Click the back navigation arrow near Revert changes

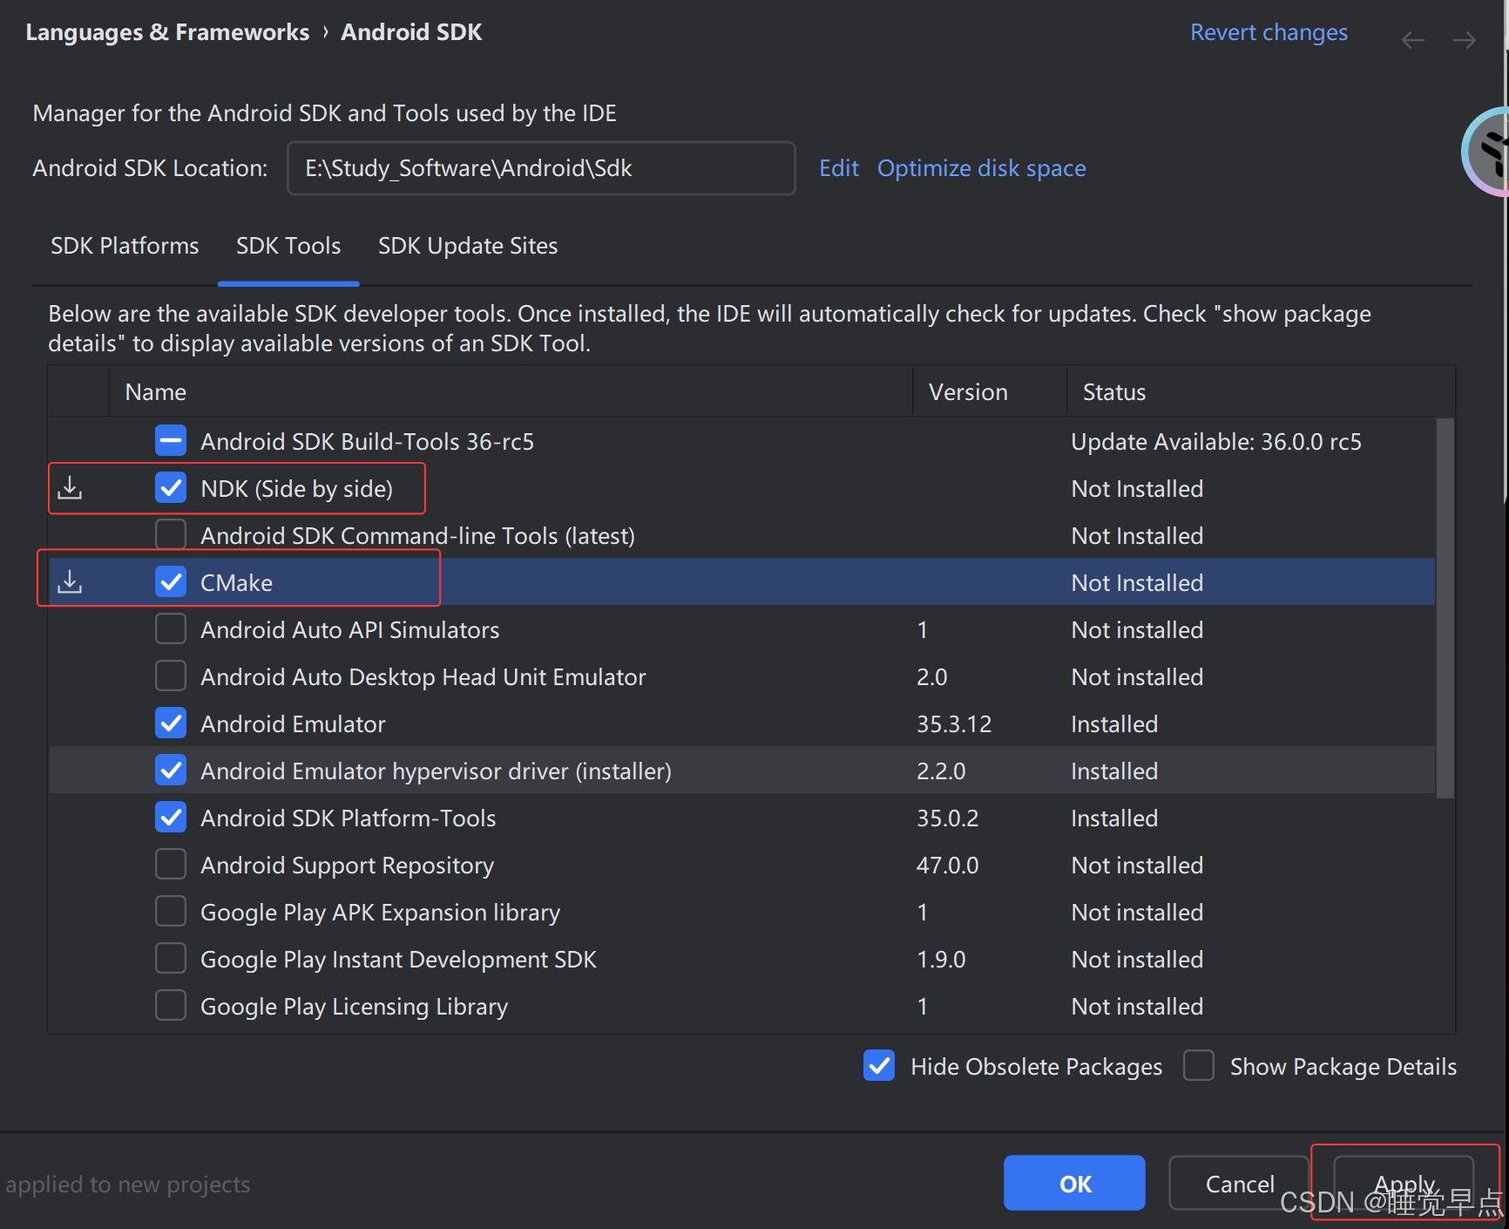coord(1412,39)
